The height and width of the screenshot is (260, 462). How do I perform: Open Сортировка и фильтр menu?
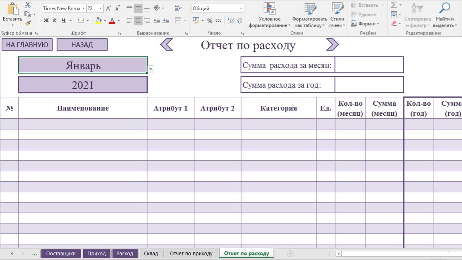tap(417, 15)
